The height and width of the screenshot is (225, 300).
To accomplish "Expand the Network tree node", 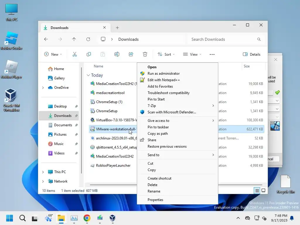I will pyautogui.click(x=43, y=181).
